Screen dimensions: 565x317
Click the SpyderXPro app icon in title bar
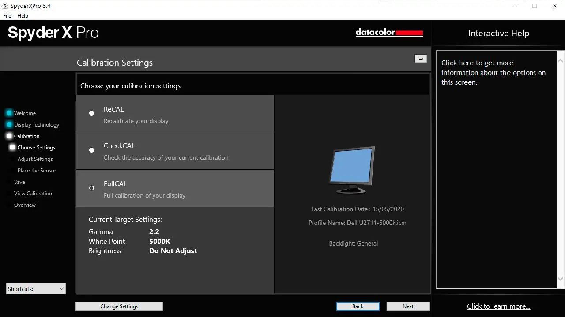pyautogui.click(x=5, y=6)
